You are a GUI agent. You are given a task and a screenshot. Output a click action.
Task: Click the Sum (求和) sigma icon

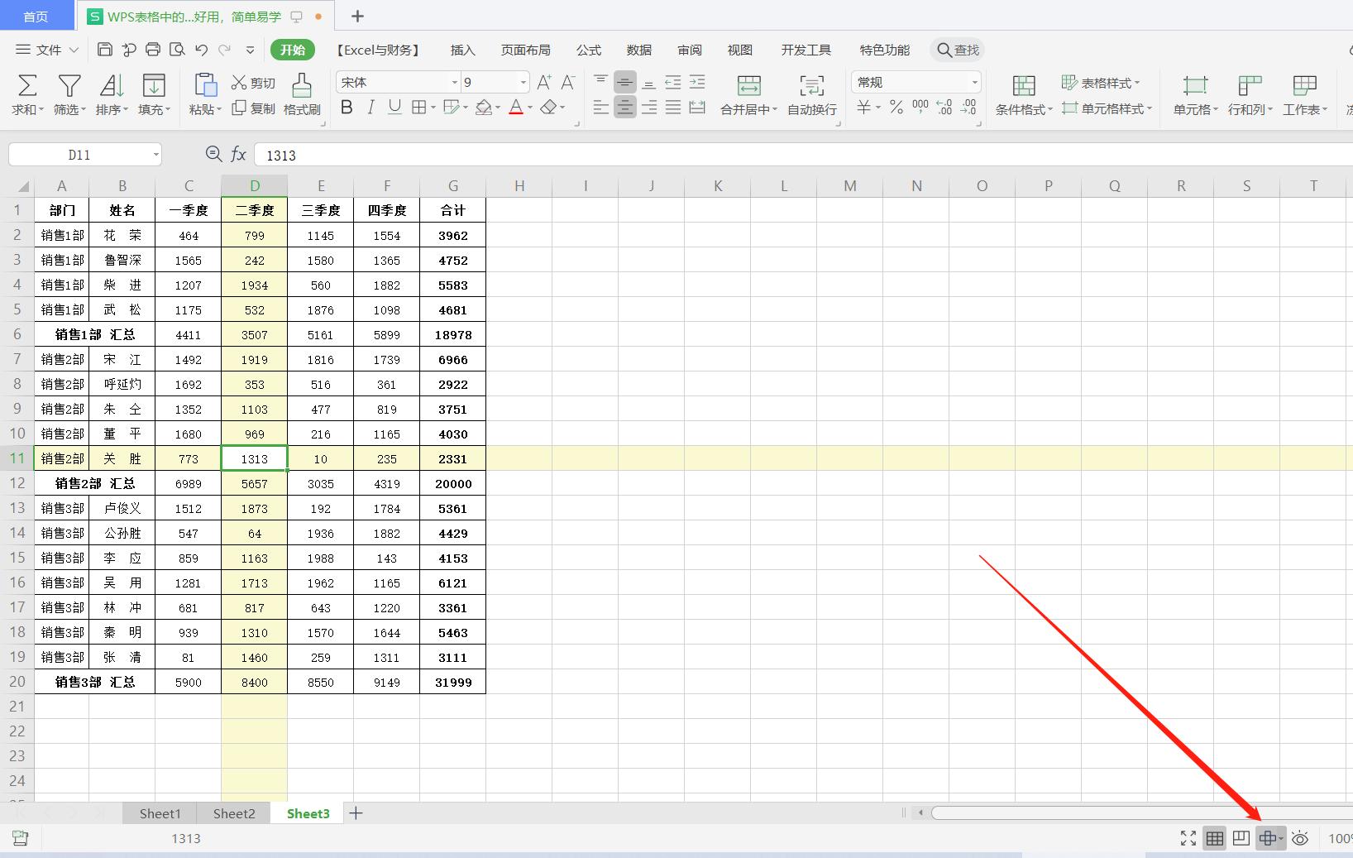(27, 86)
